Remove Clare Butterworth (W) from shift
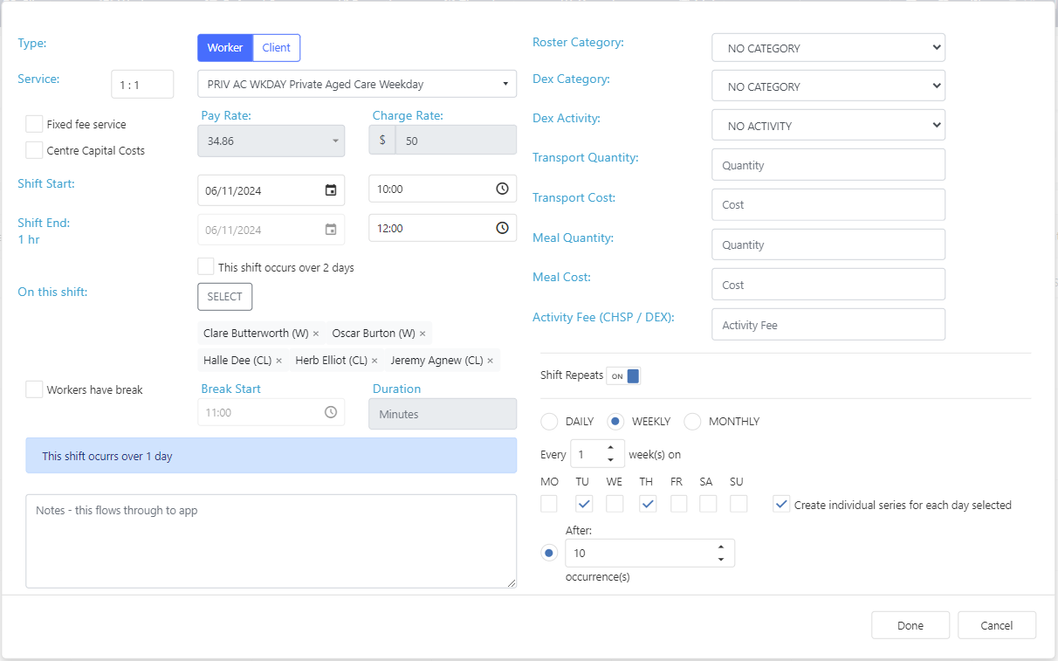The height and width of the screenshot is (661, 1058). [x=316, y=334]
